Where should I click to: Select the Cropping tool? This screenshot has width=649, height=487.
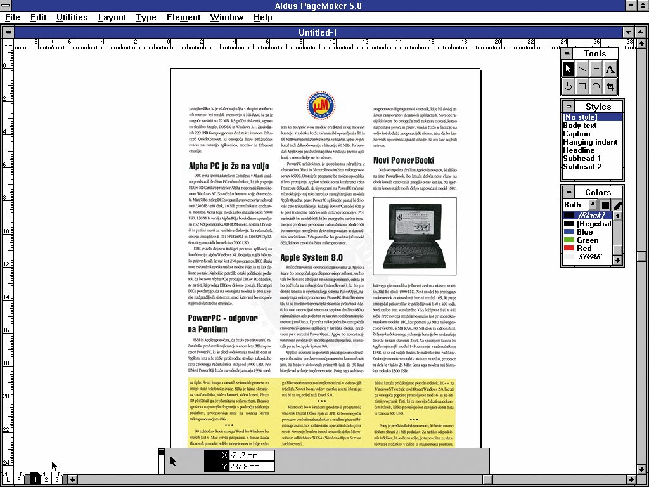610,86
